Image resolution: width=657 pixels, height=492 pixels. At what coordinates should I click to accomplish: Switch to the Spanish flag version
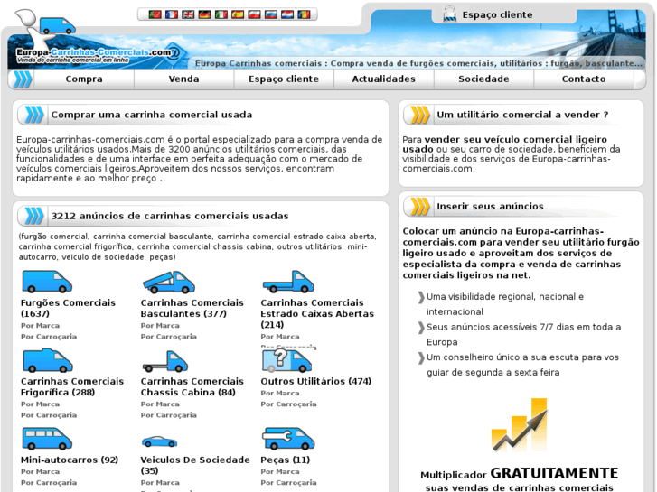(x=238, y=14)
